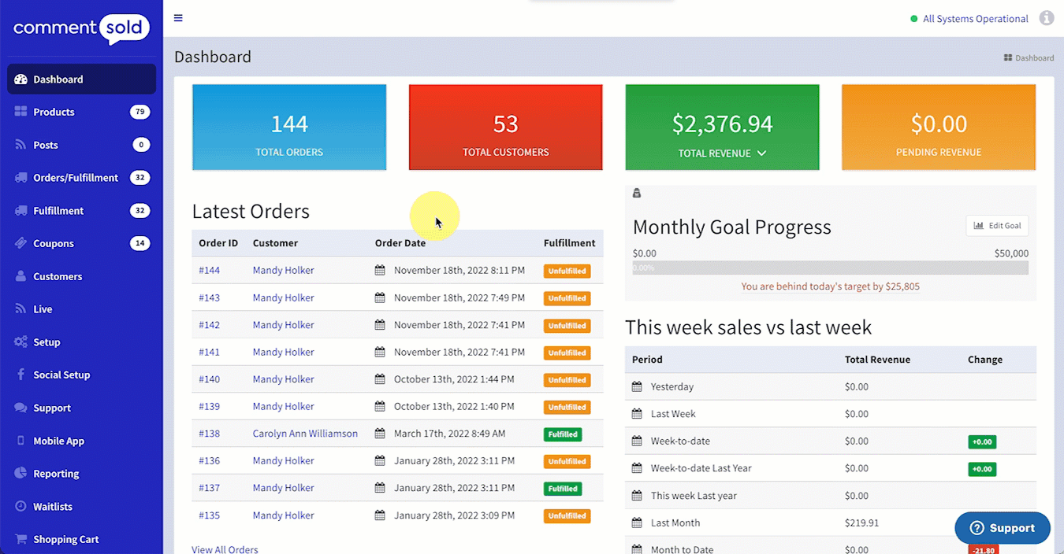This screenshot has width=1064, height=554.
Task: Click the Reporting pie chart icon
Action: 20,474
